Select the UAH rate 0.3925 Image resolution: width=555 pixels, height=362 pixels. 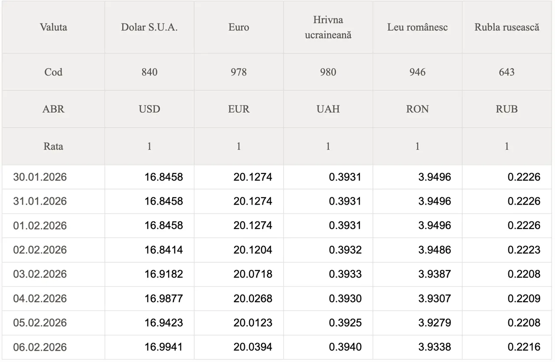tap(345, 323)
